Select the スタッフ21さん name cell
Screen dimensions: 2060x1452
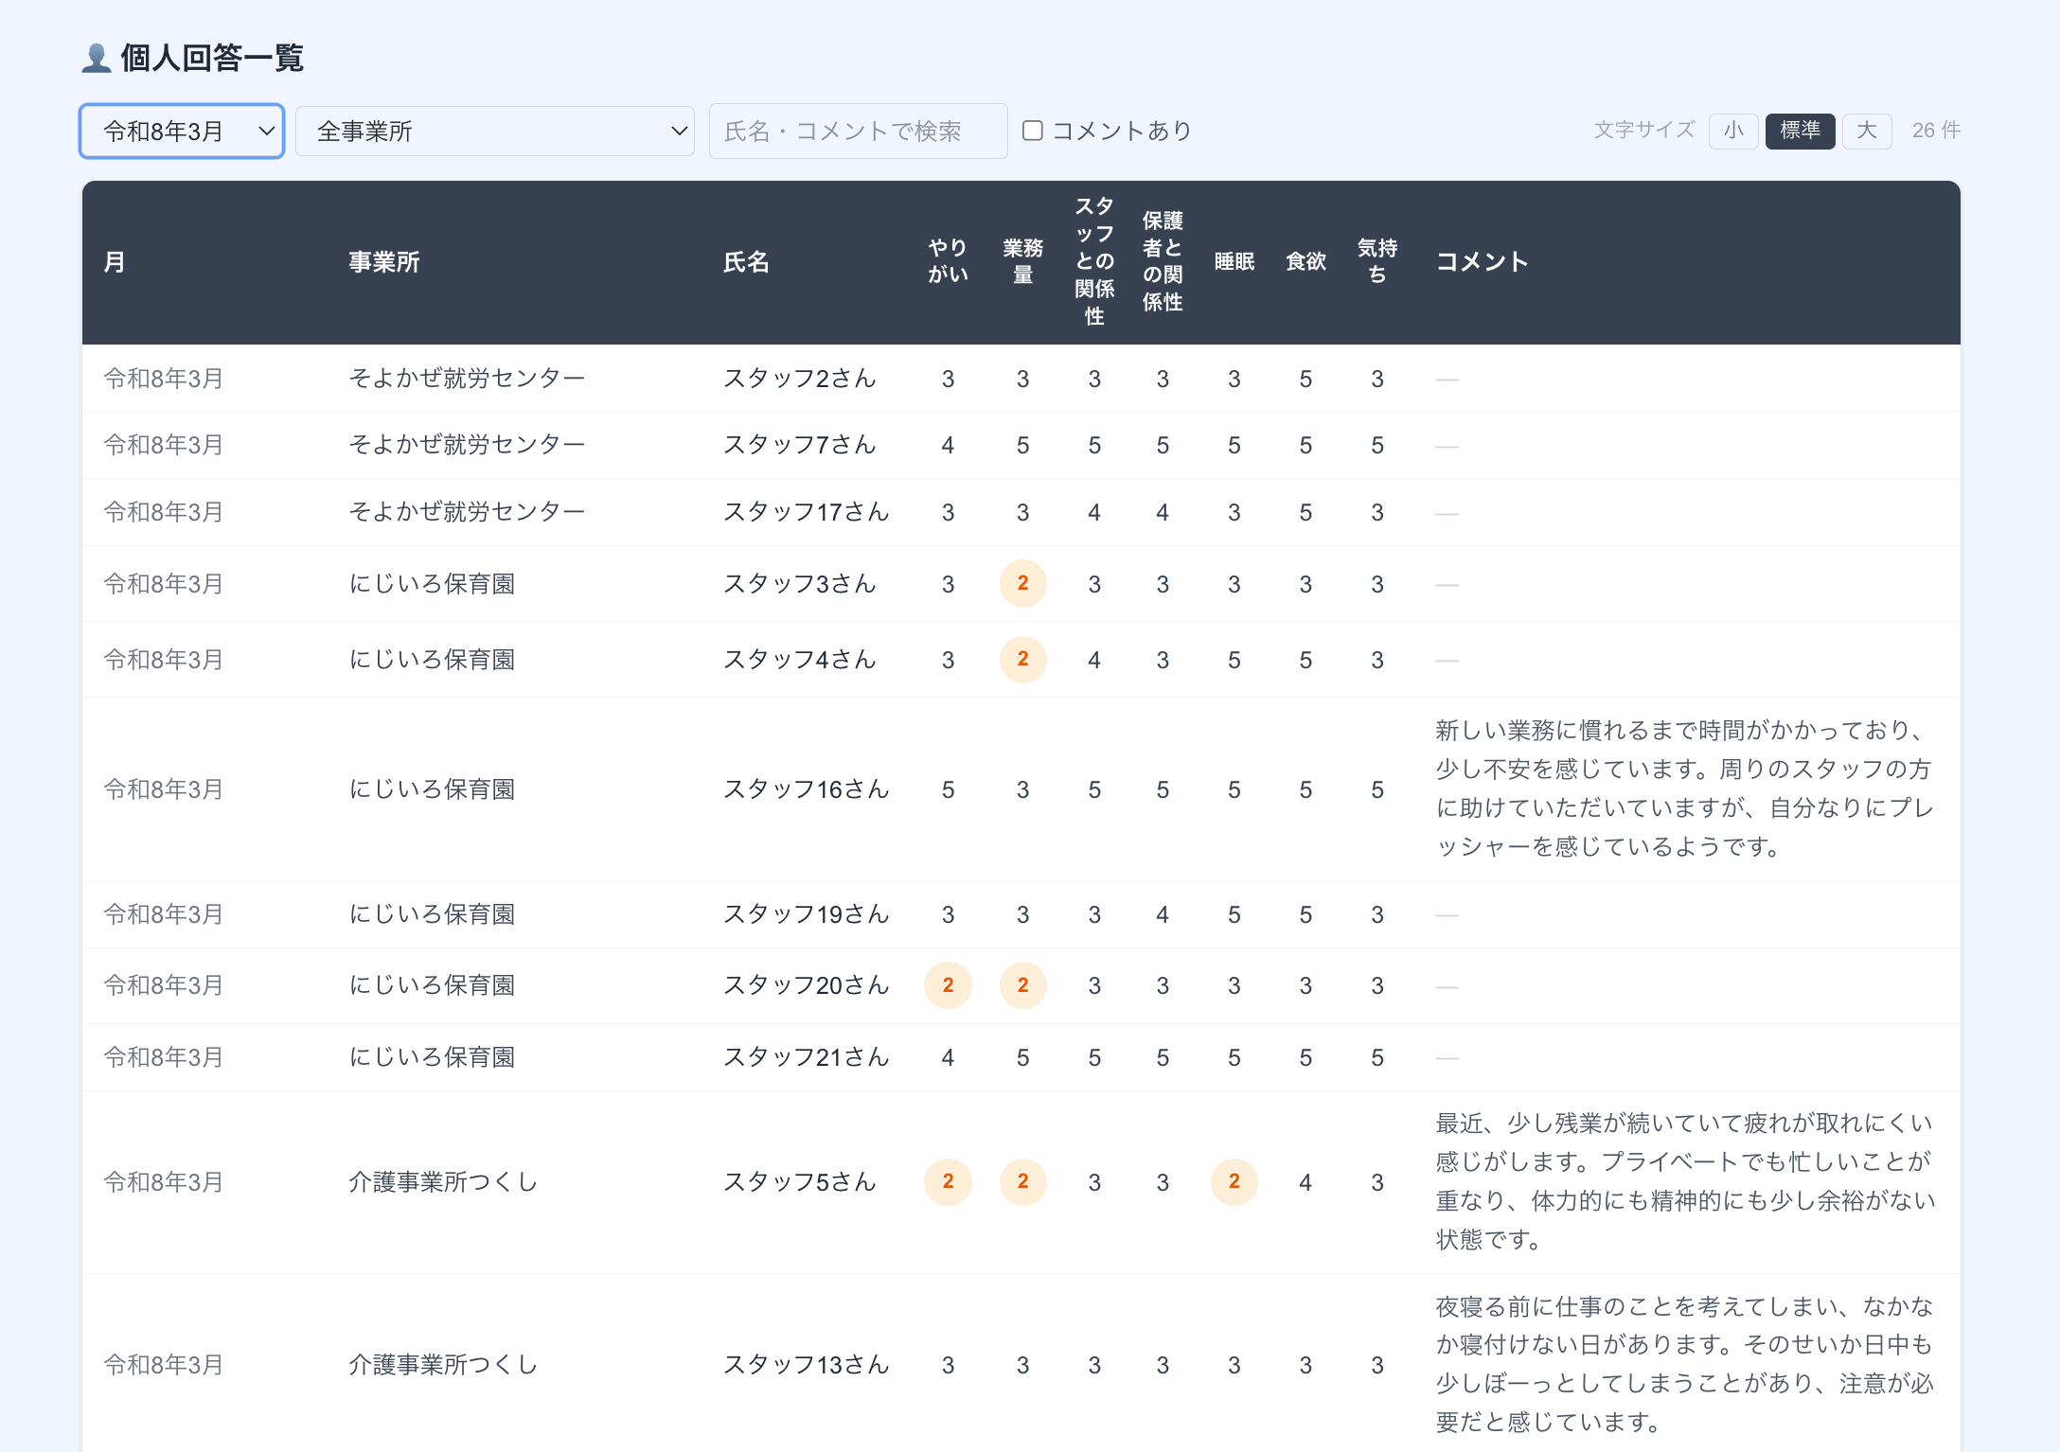click(x=807, y=1057)
